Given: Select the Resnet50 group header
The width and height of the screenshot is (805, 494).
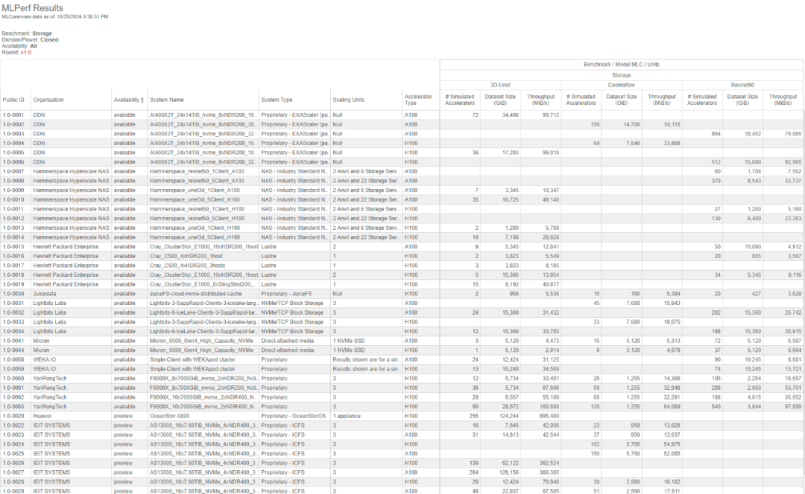Looking at the screenshot, I should pos(742,85).
